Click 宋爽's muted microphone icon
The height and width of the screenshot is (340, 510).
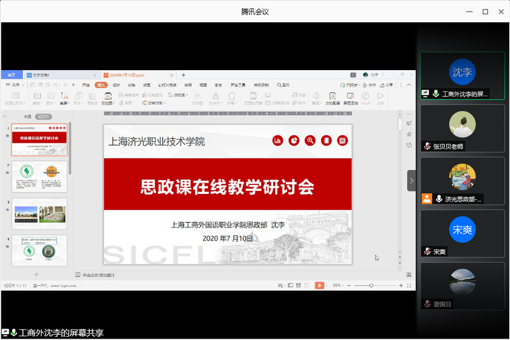426,252
